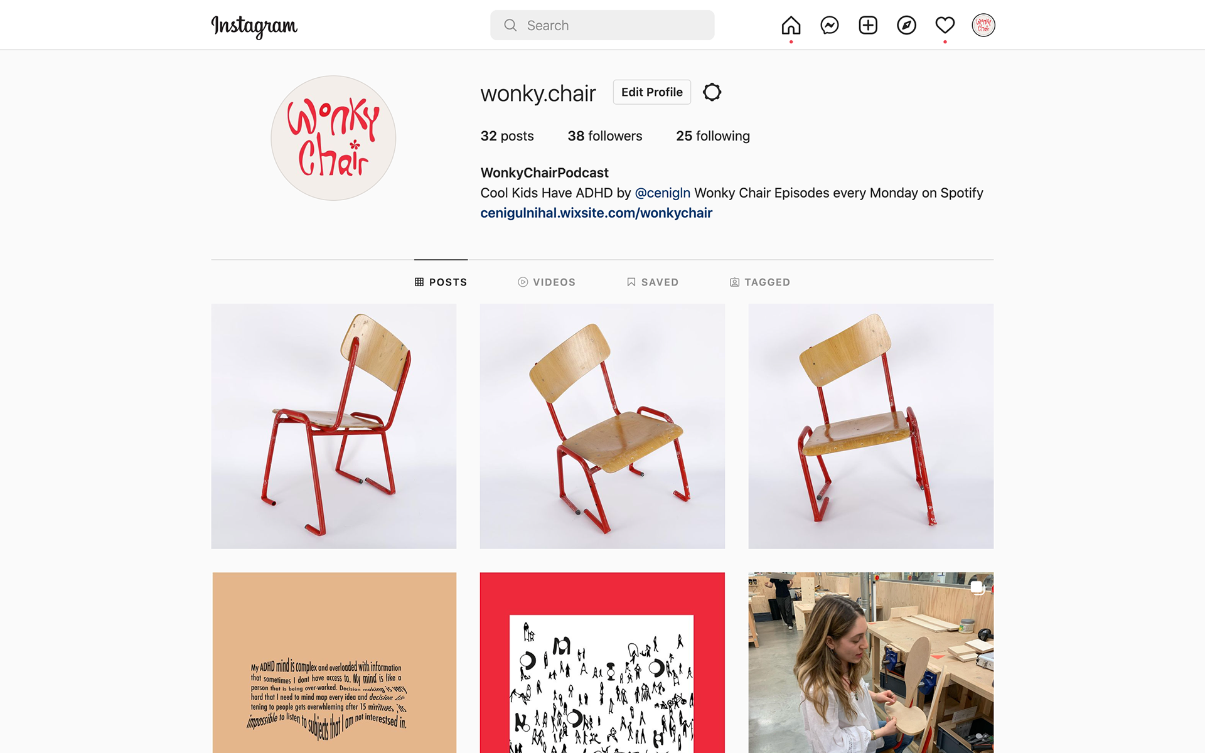Image resolution: width=1205 pixels, height=753 pixels.
Task: Open the Tagged tab
Action: (760, 282)
